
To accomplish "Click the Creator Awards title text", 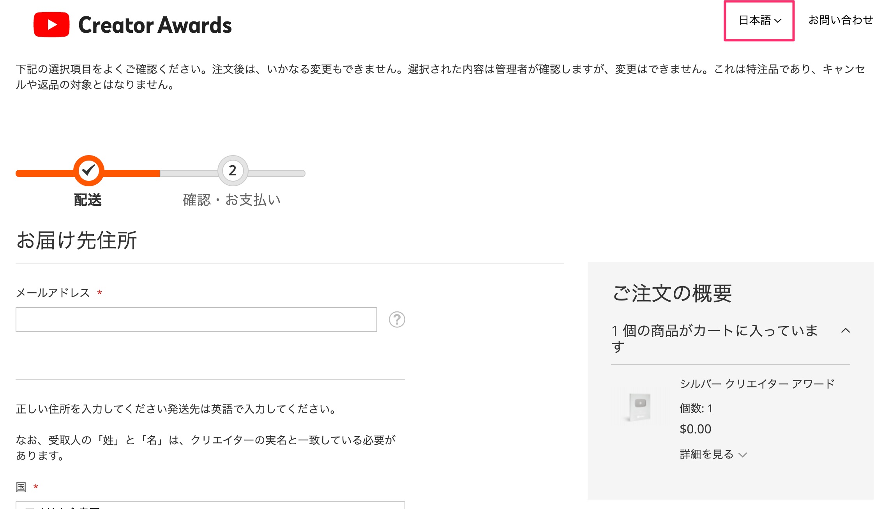I will 155,25.
